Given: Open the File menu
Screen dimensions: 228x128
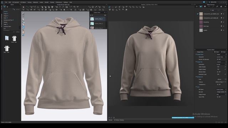Looking at the screenshot, I should [6, 2].
